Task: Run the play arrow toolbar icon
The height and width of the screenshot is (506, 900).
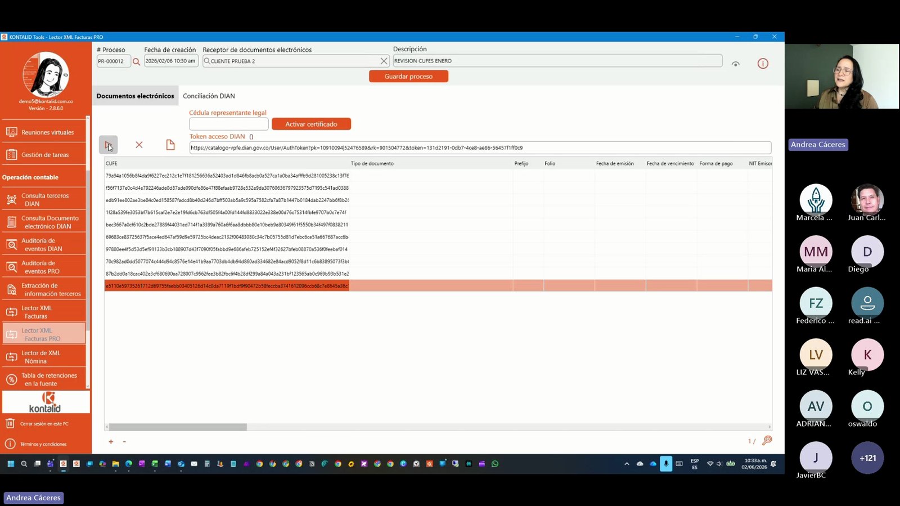Action: coord(108,145)
